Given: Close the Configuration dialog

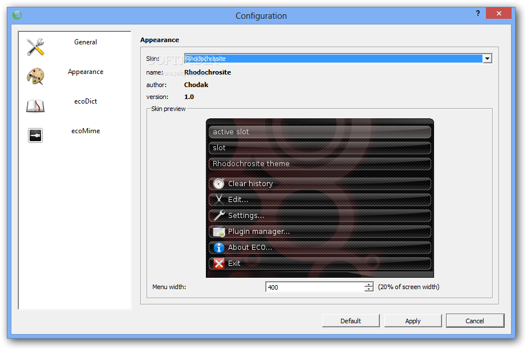Looking at the screenshot, I should [x=498, y=14].
